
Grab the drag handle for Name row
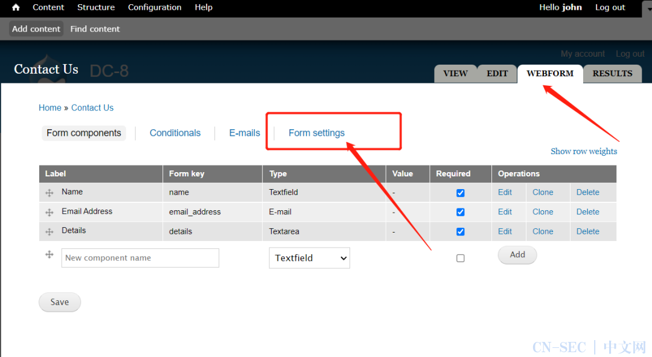[x=50, y=193]
